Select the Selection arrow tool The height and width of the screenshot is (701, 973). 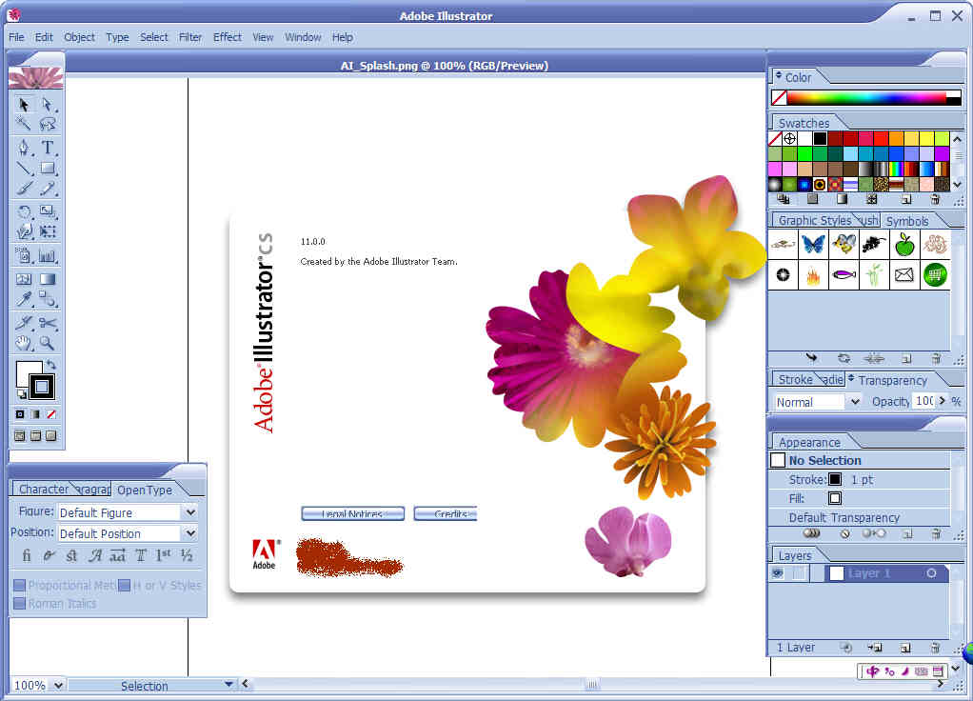[24, 105]
